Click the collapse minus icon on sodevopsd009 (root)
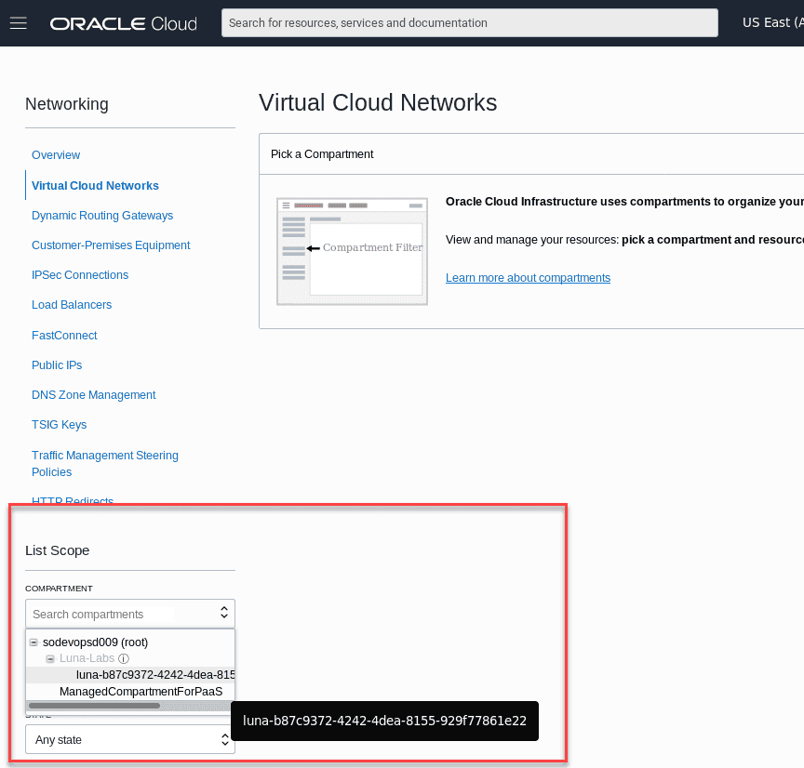Screen dimensions: 804x768 click(x=33, y=642)
